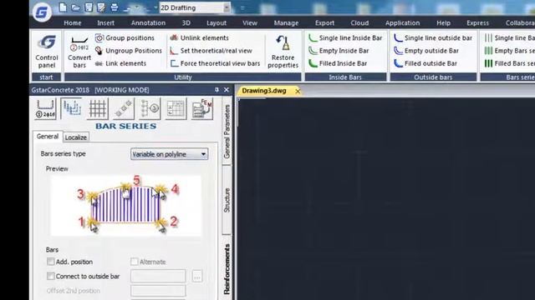Select Single line outside bar

pos(433,37)
